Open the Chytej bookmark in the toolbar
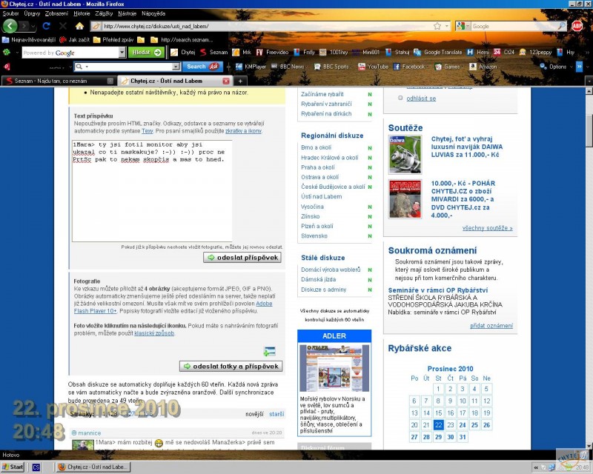The height and width of the screenshot is (474, 593). (183, 52)
